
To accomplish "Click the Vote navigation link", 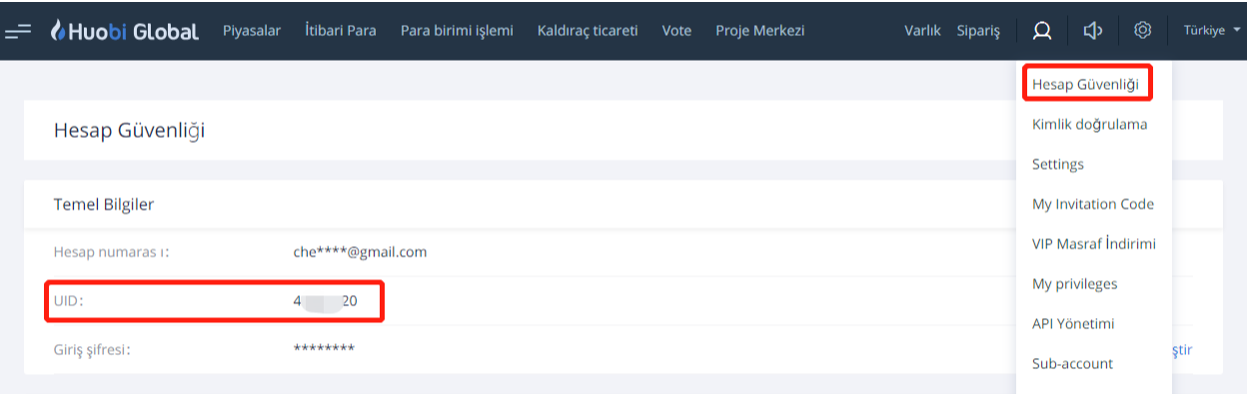I will point(676,31).
